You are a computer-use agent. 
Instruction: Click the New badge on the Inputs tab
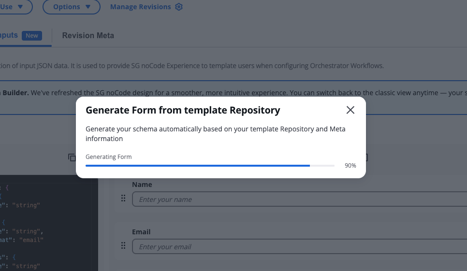[x=32, y=35]
